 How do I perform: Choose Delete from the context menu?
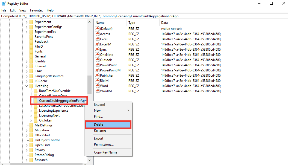coord(108,125)
